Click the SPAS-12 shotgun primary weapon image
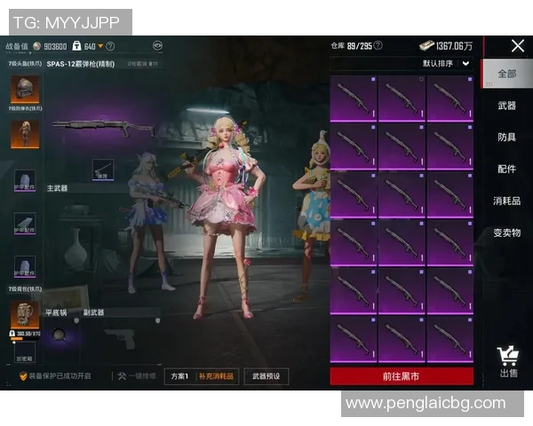 [x=101, y=129]
